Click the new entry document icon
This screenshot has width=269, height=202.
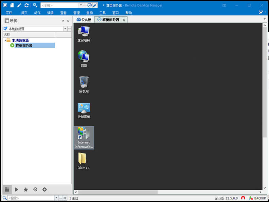pyautogui.click(x=12, y=5)
